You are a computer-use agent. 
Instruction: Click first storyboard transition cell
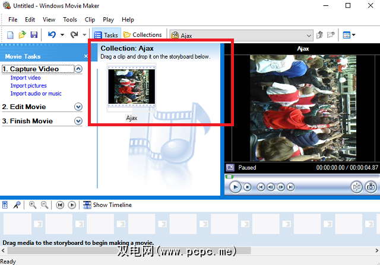tap(38, 224)
